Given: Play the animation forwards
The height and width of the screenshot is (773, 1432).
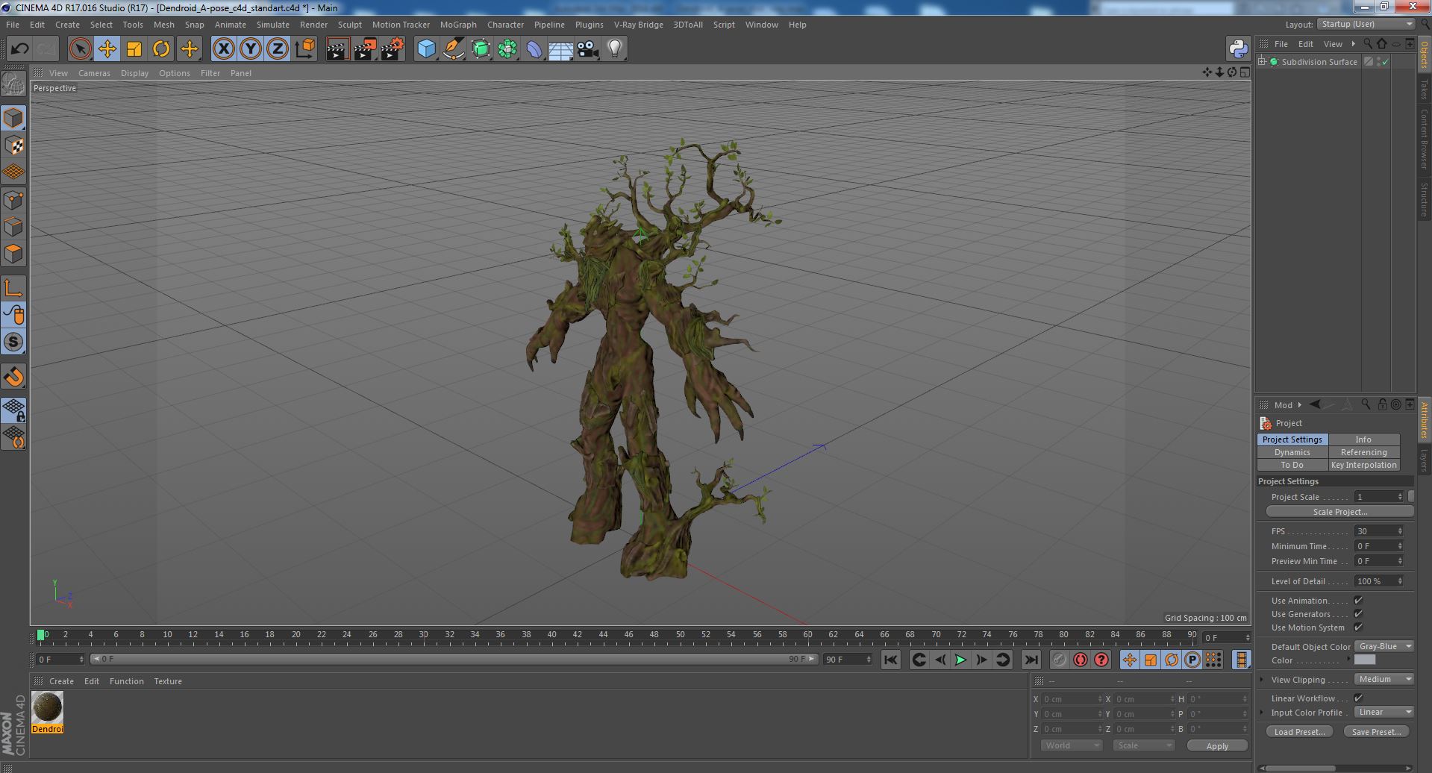Looking at the screenshot, I should pyautogui.click(x=960, y=660).
